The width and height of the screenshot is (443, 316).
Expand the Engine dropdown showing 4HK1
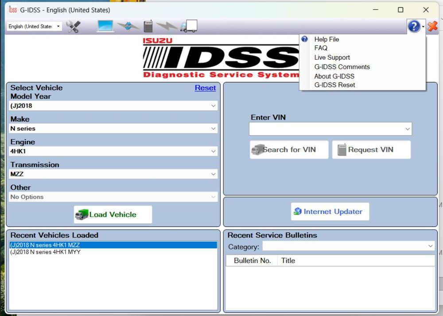coord(214,152)
